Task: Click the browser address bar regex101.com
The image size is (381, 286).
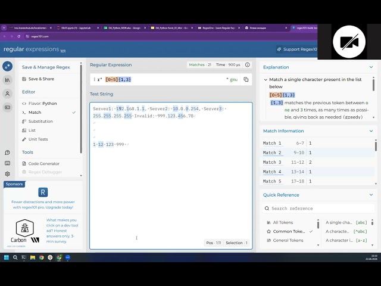Action: click(40, 36)
